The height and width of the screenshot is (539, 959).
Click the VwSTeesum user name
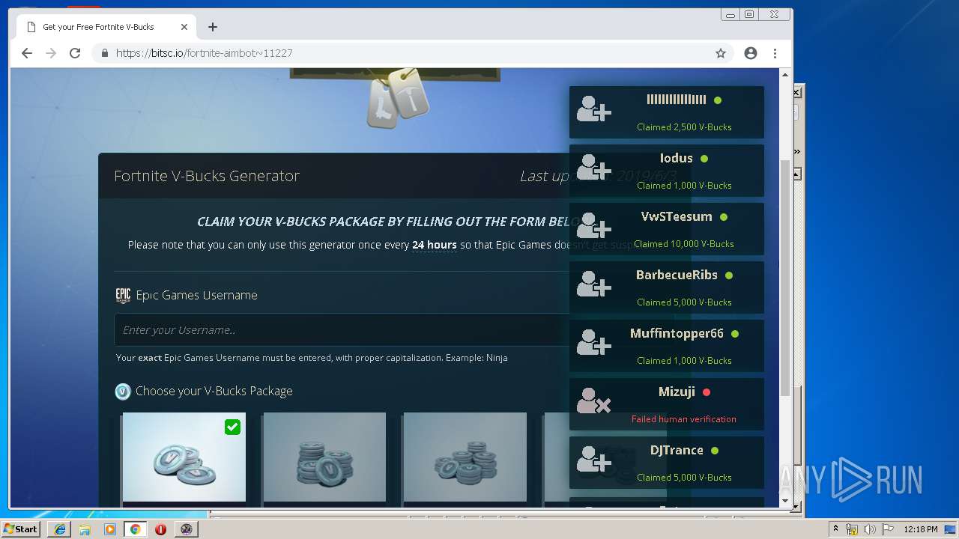677,216
